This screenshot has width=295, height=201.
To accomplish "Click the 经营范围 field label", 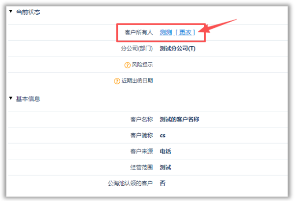I will click(x=141, y=167).
